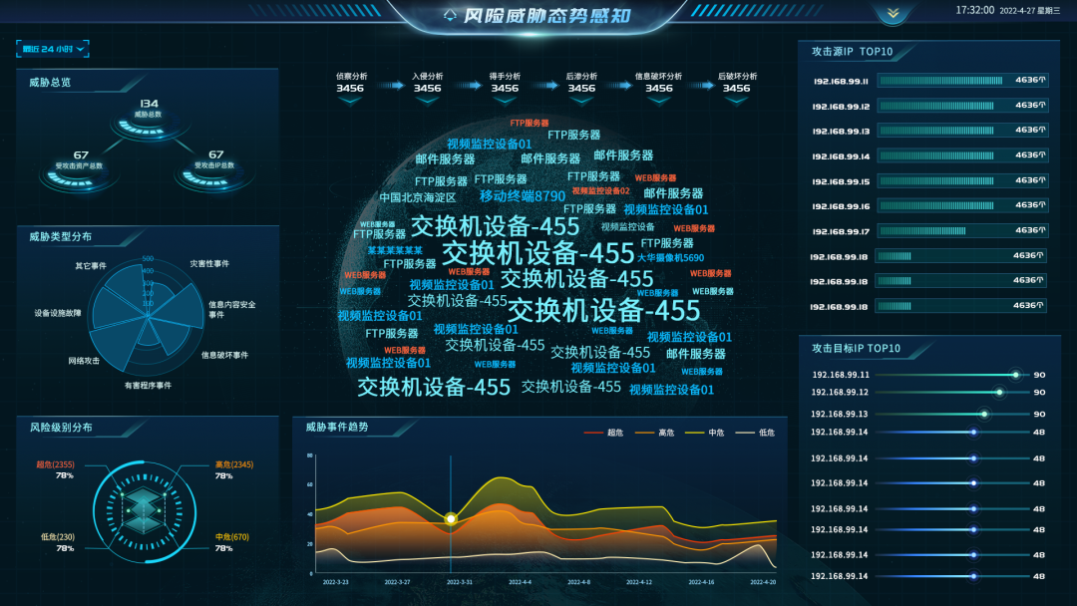Click the largest 交换机设备-455 word cloud entry
The image size is (1077, 606).
pos(603,309)
